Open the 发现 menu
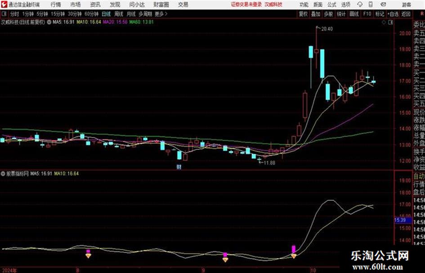 [x=115, y=4]
